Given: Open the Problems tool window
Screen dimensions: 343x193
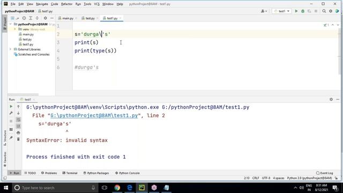Looking at the screenshot, I should click(49, 173).
